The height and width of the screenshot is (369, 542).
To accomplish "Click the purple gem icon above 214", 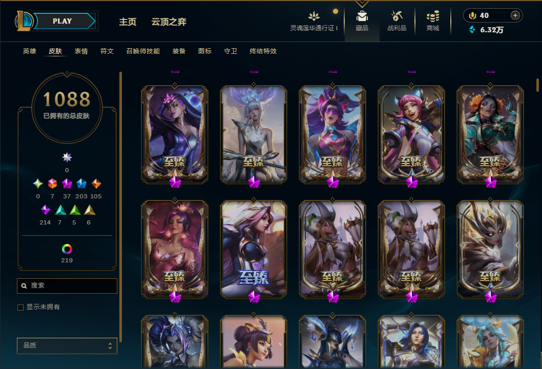I will coord(46,210).
